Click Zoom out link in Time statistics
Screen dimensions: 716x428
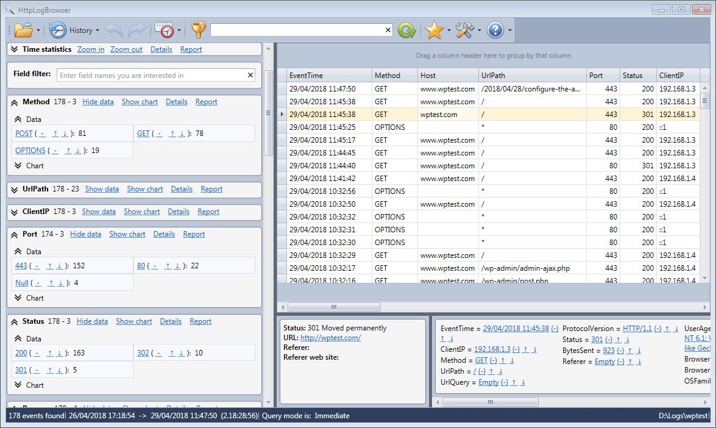(x=127, y=49)
